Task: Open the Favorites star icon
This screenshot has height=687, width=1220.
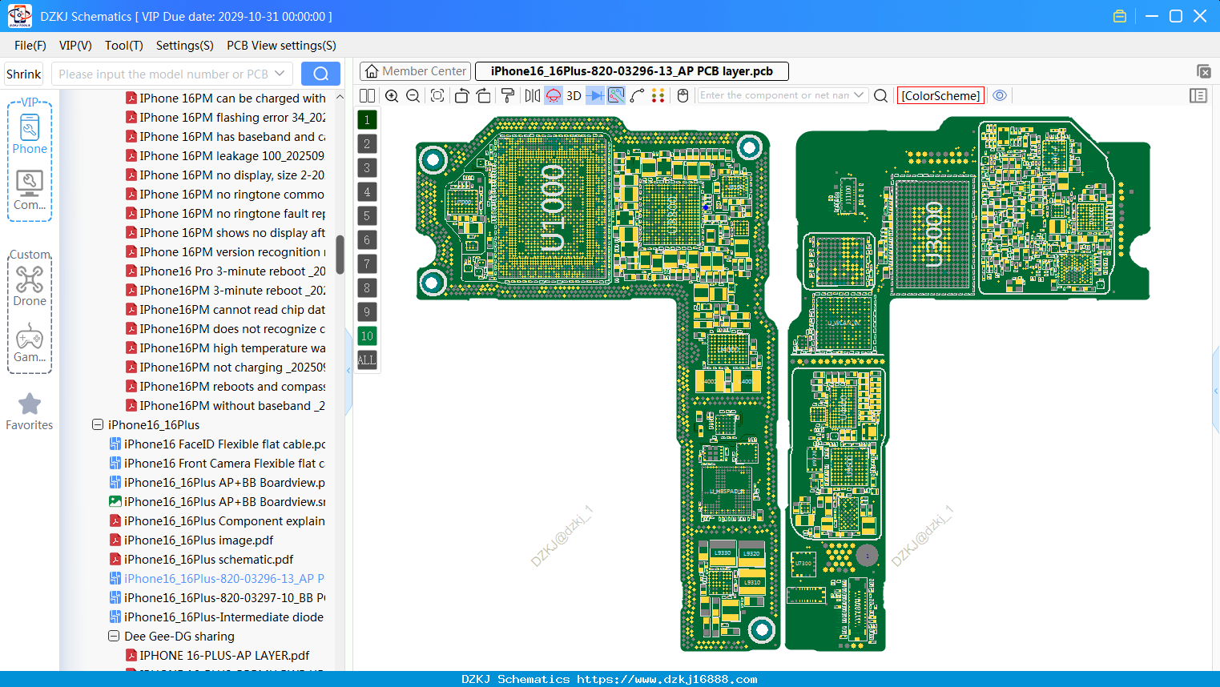Action: (x=30, y=412)
